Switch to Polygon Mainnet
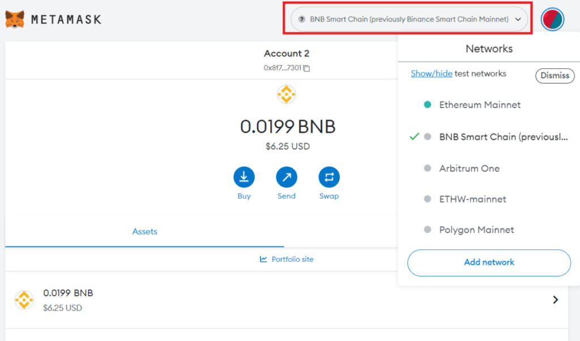 point(476,230)
